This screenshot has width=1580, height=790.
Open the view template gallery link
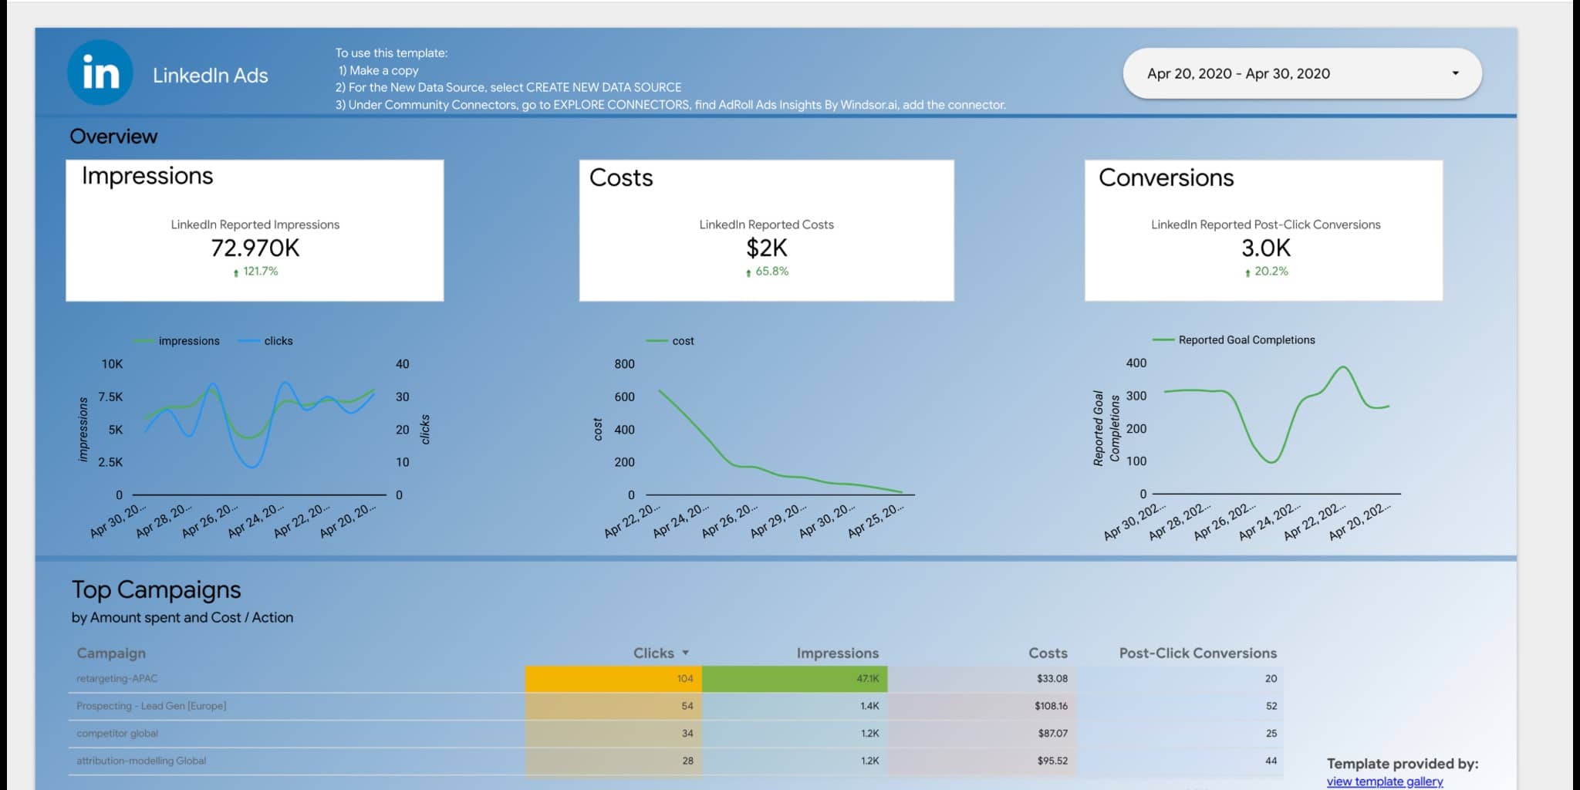pyautogui.click(x=1384, y=781)
